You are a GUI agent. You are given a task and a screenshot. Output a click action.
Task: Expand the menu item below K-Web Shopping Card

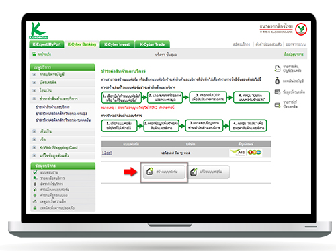coord(34,155)
